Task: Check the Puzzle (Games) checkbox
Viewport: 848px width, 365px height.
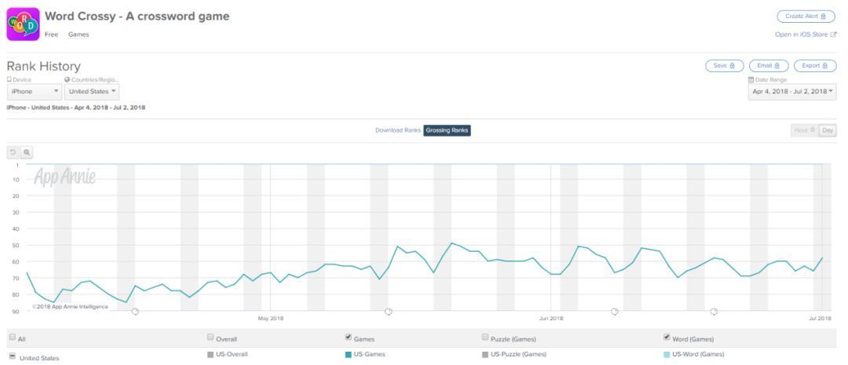Action: 485,337
